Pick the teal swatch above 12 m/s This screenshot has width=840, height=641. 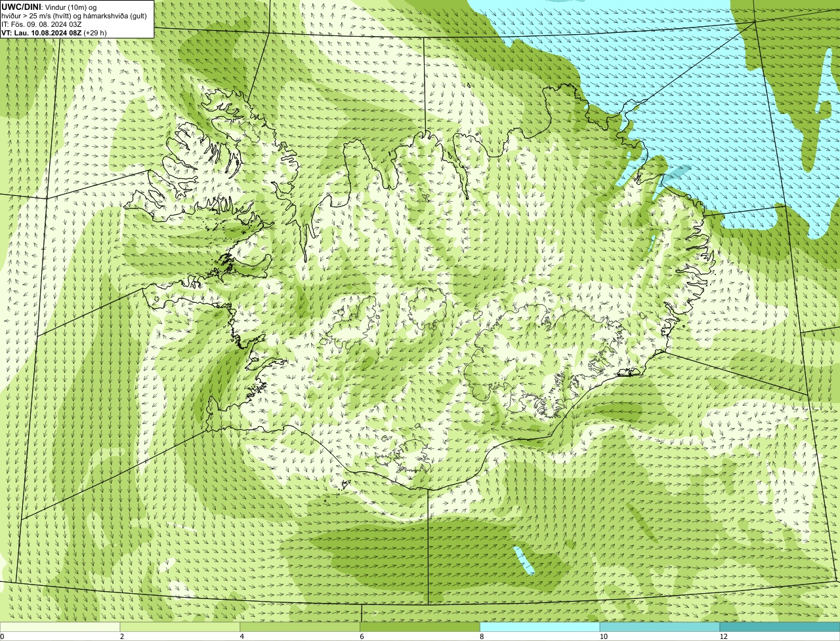point(780,627)
